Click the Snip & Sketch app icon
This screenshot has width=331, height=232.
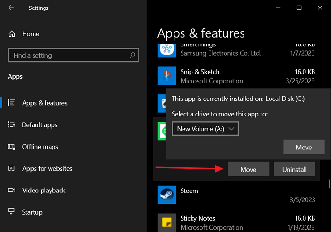click(x=166, y=75)
